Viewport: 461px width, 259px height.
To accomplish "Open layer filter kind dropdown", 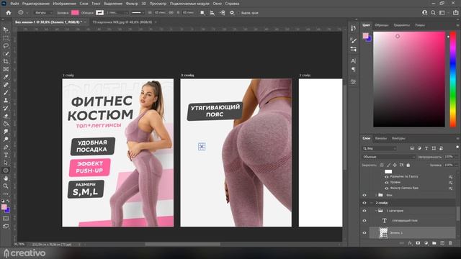I will point(380,148).
